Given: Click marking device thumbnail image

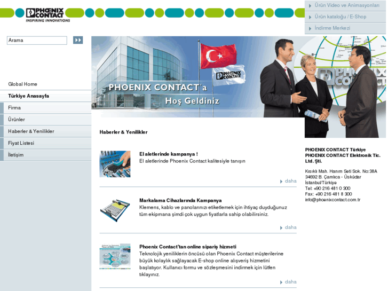Looking at the screenshot, I should tap(115, 210).
